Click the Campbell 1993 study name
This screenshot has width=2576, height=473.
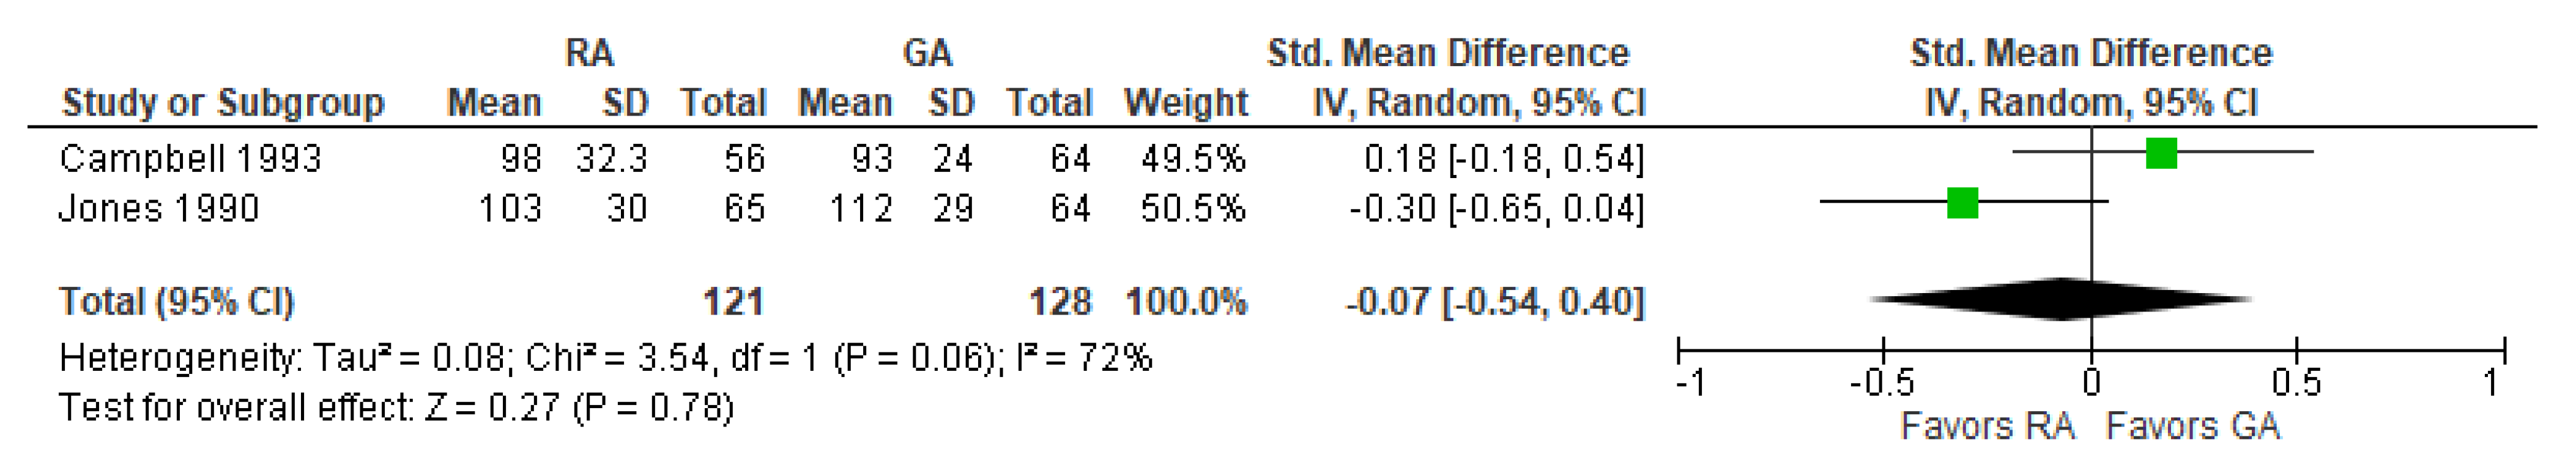[x=190, y=158]
